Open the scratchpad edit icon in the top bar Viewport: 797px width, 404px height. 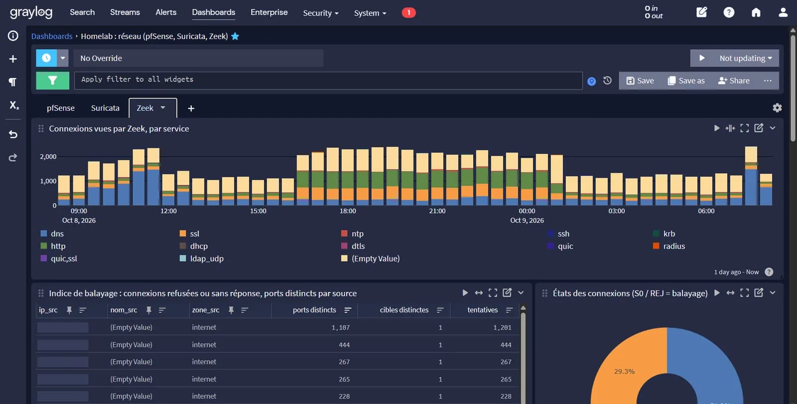click(701, 12)
